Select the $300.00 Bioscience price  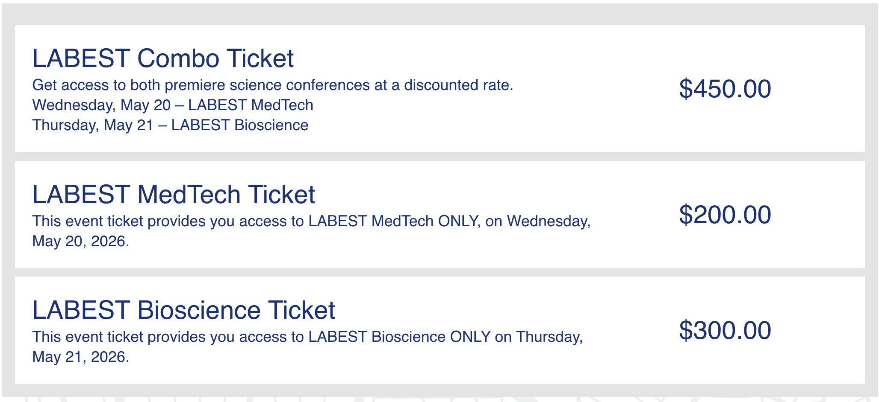click(x=726, y=330)
